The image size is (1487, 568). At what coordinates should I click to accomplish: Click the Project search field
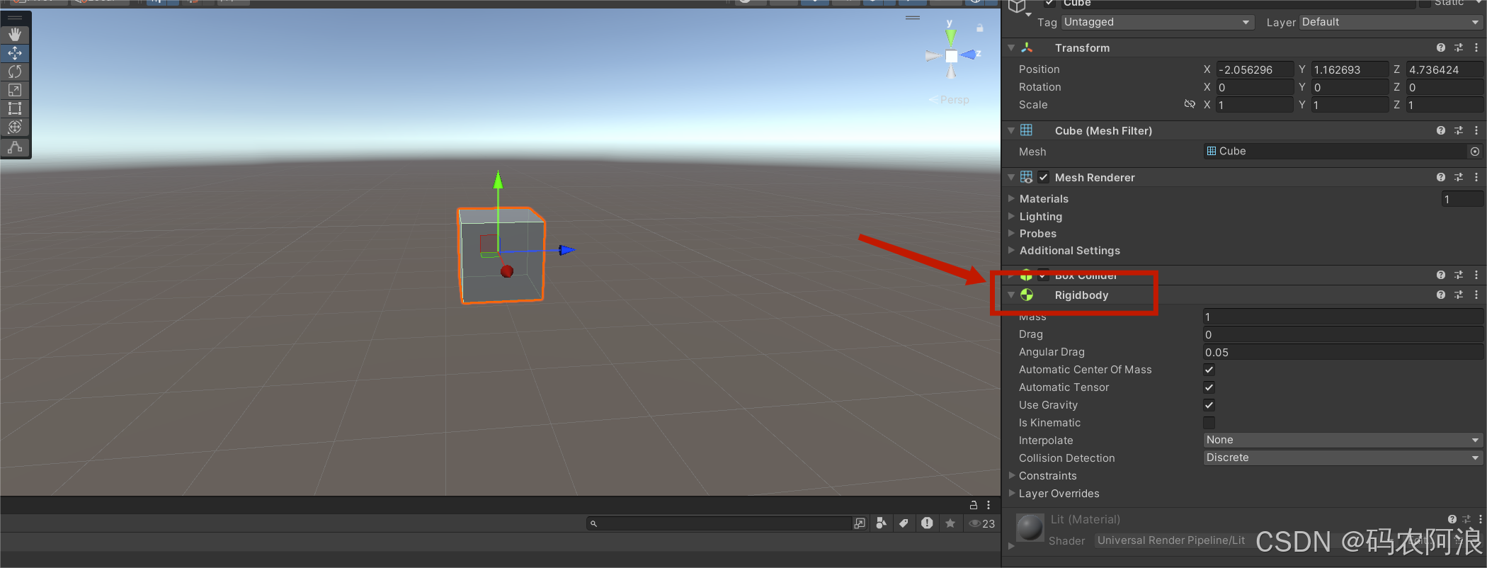pyautogui.click(x=719, y=523)
